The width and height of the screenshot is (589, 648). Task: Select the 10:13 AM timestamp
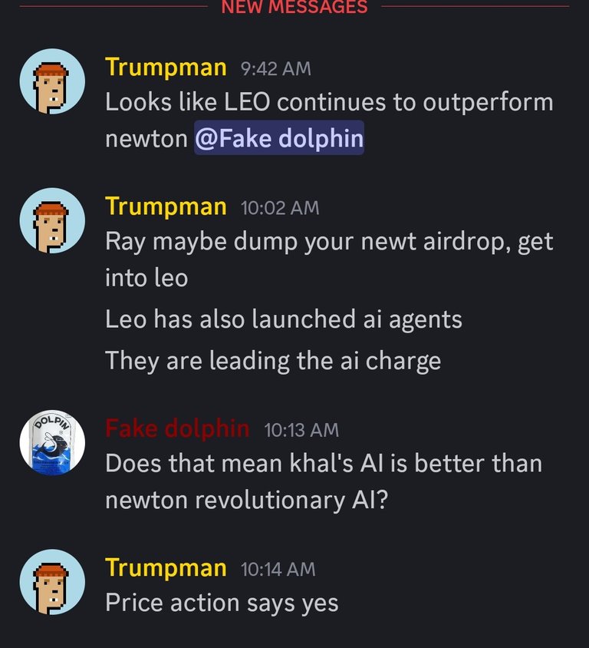301,430
